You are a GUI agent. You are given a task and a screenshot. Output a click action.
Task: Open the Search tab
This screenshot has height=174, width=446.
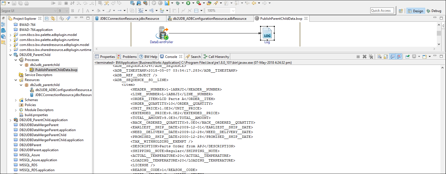pos(193,57)
